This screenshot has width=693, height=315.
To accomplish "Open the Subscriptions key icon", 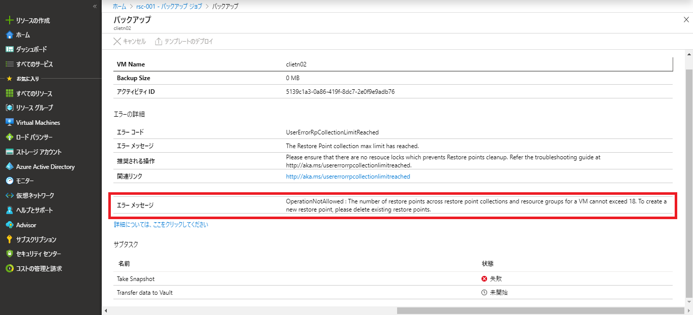I will [9, 239].
